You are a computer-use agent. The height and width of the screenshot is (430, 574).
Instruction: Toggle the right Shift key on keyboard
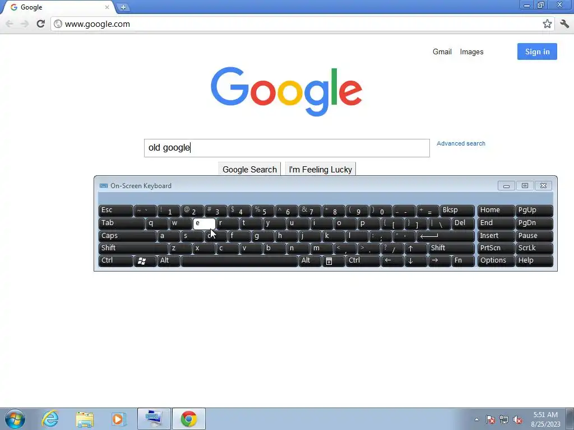point(451,248)
